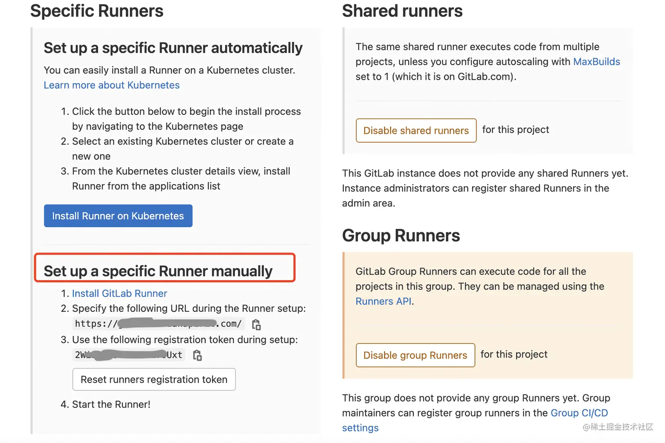
Task: Click the highlighted Set up Runner manually heading
Action: click(x=158, y=271)
